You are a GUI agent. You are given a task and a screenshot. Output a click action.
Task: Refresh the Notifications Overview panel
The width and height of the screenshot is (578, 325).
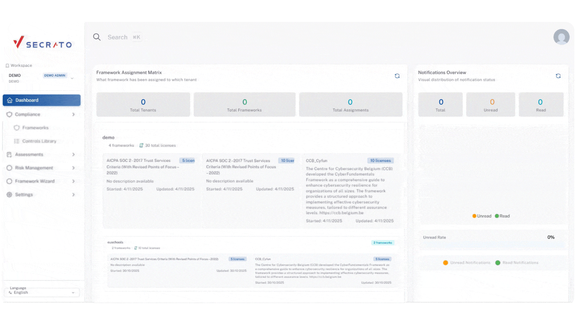pyautogui.click(x=558, y=76)
